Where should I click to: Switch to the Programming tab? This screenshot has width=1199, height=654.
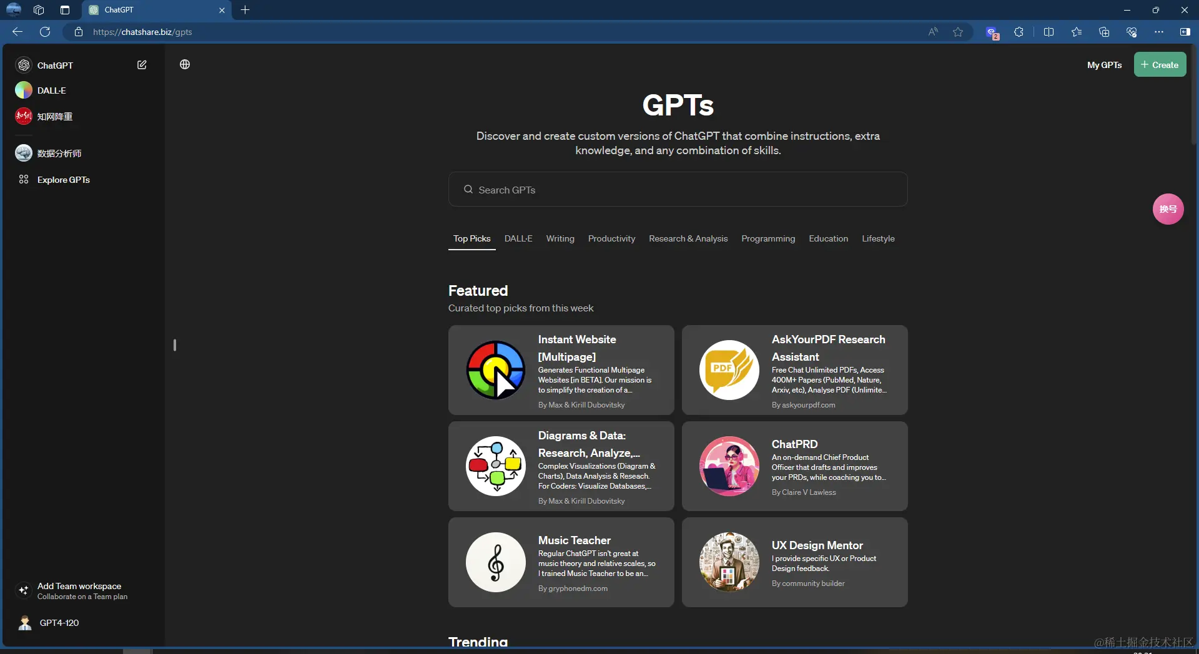click(768, 238)
